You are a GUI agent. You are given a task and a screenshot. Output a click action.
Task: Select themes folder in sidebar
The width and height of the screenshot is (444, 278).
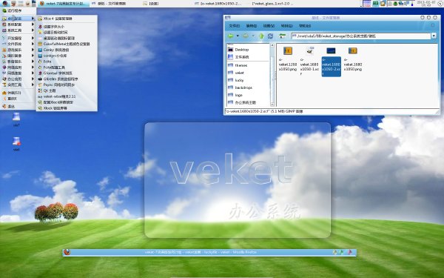(248, 65)
